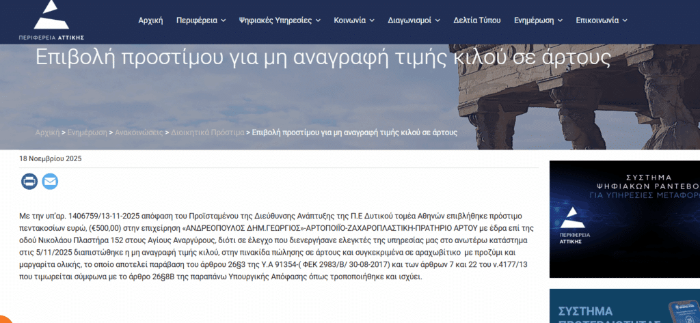Viewport: 700px width, 323px height.
Task: Share the article via the email envelope icon
Action: [x=50, y=182]
